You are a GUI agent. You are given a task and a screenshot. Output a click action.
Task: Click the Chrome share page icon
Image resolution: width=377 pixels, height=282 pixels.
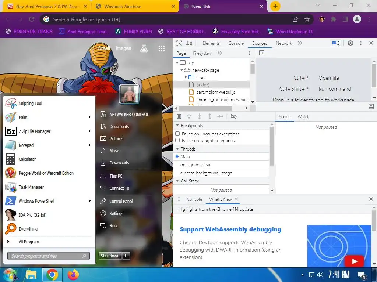click(295, 19)
